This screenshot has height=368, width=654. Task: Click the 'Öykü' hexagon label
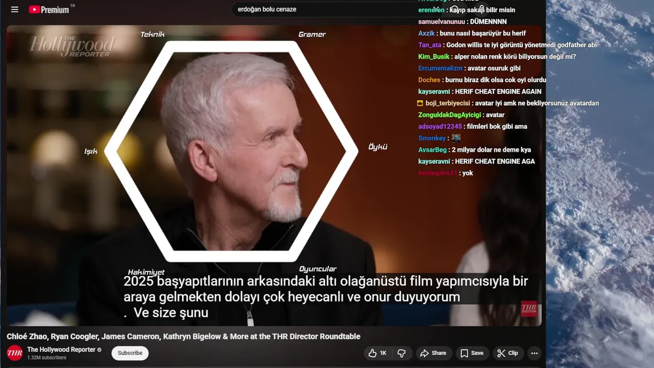378,147
